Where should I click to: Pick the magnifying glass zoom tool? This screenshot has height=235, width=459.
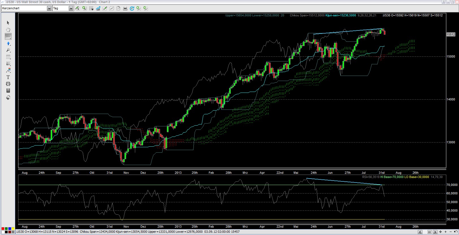click(x=8, y=50)
